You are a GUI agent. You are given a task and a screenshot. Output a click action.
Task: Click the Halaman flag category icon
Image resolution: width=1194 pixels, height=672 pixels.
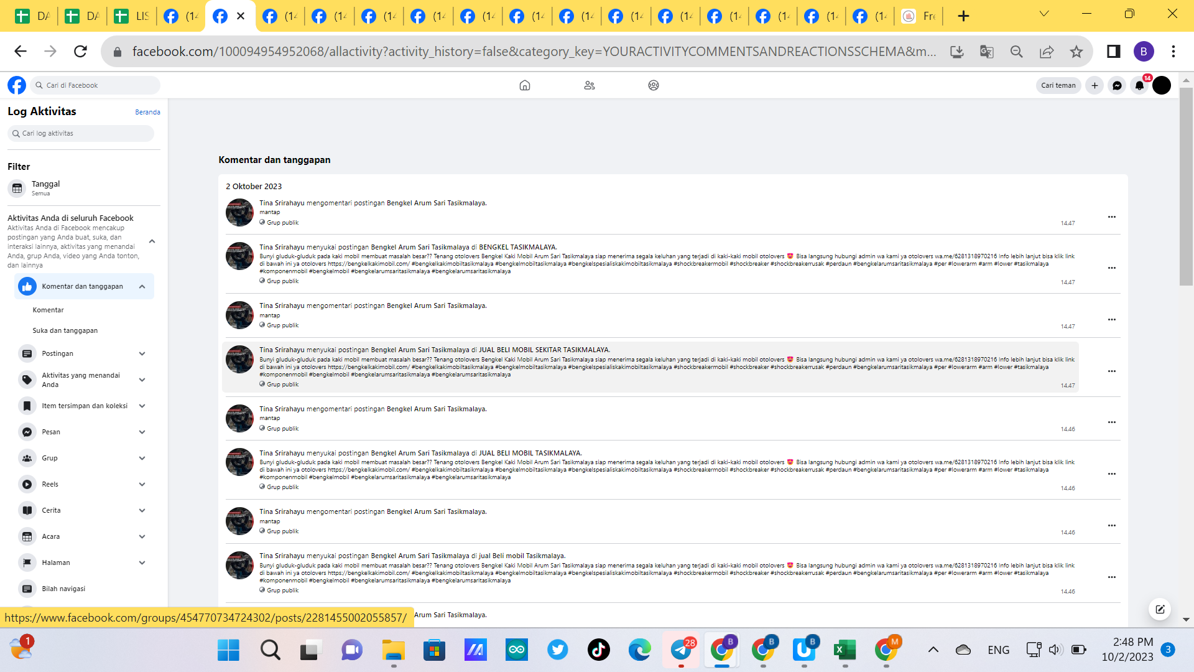pos(27,562)
